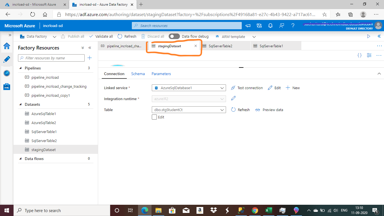Switch to the Parameters tab

(x=161, y=74)
